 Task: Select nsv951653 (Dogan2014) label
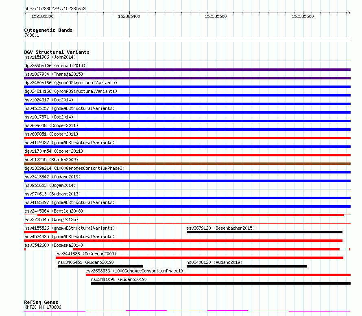[50, 185]
